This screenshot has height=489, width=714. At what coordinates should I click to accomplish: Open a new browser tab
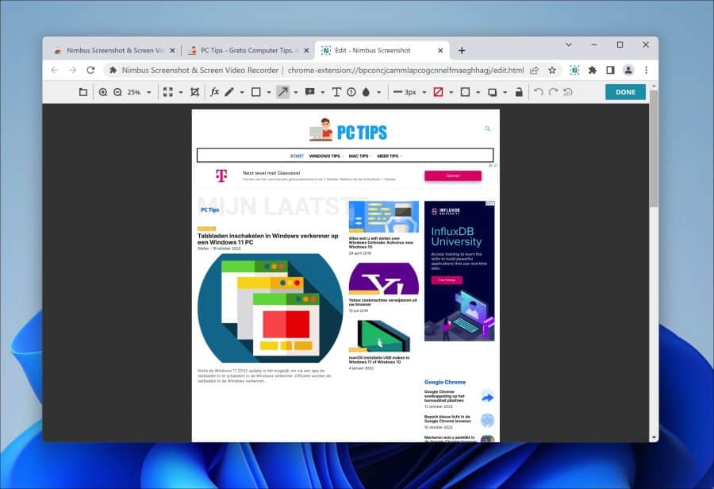tap(461, 51)
